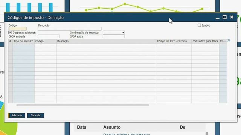Screen dimensions: 241x135
Task: Click the Tipo de imposto column header
Action: pyautogui.click(x=23, y=41)
